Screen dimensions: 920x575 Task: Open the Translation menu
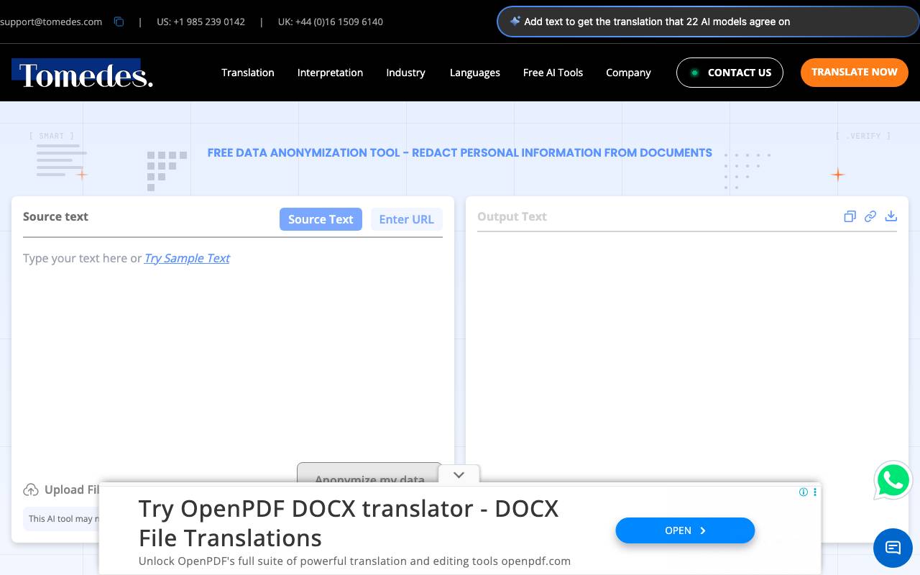(x=248, y=73)
